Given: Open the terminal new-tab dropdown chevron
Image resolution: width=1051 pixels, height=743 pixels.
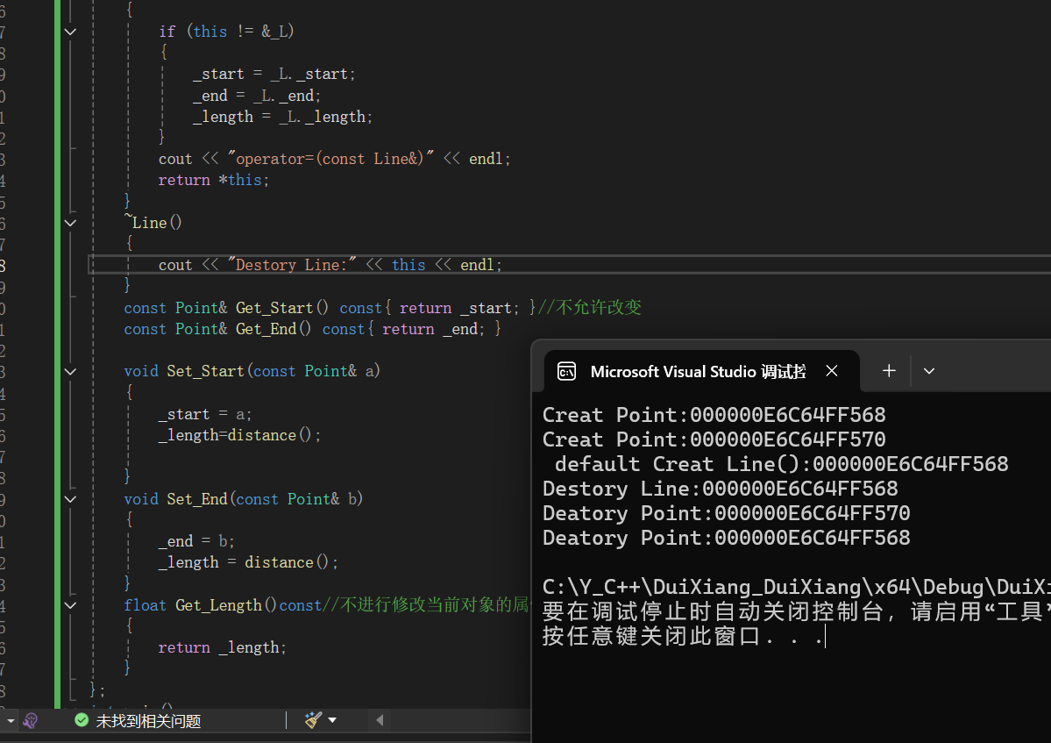Looking at the screenshot, I should coord(928,371).
